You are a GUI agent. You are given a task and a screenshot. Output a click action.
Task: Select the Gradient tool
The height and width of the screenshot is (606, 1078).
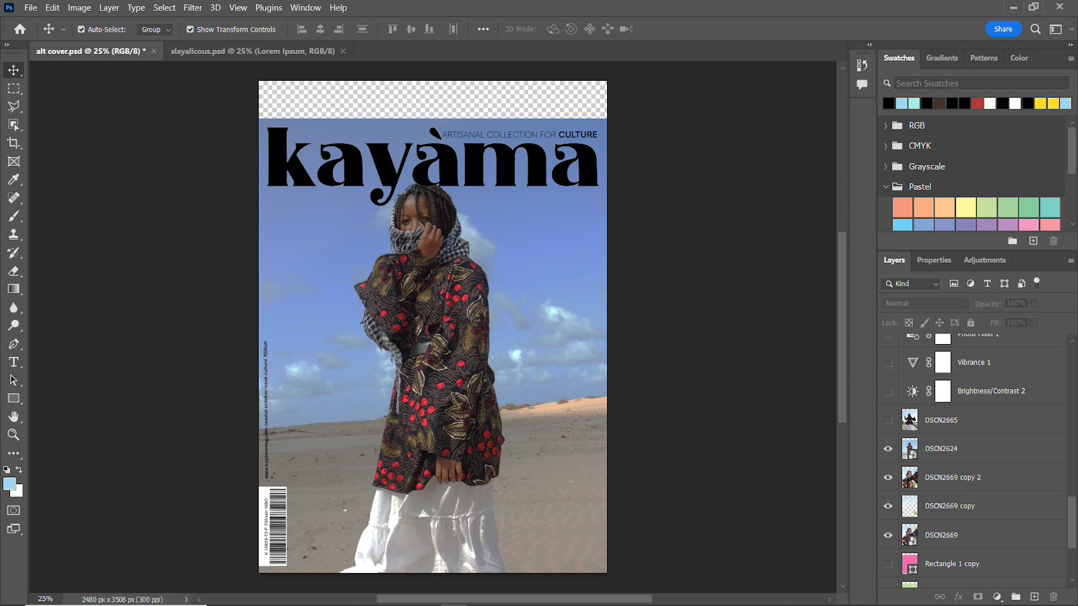[13, 289]
